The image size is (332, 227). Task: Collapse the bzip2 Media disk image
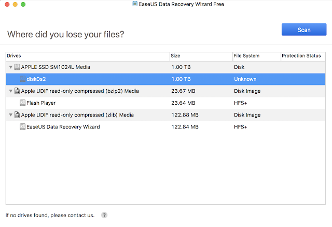click(x=10, y=91)
